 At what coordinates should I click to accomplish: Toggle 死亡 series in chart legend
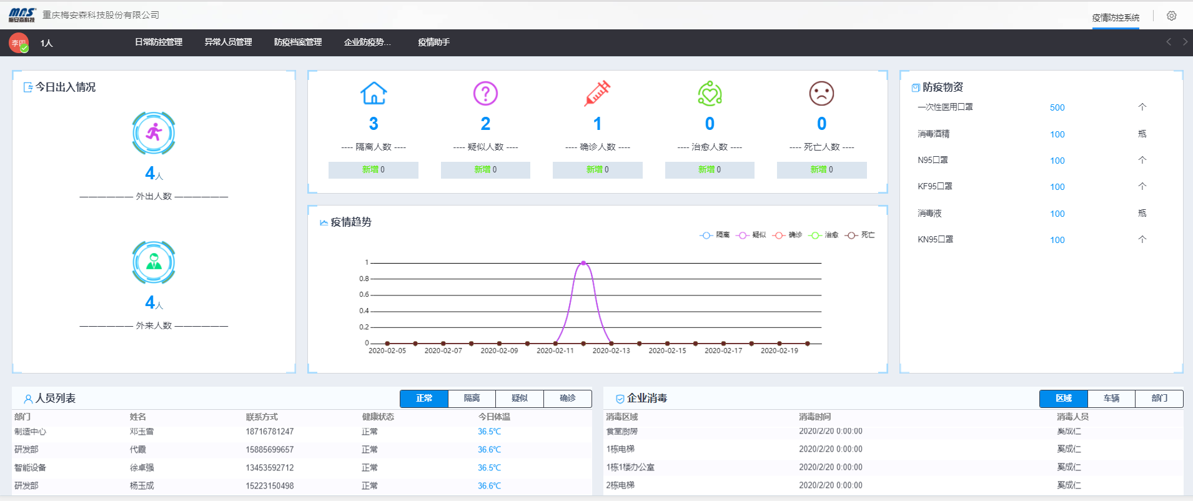coord(860,235)
